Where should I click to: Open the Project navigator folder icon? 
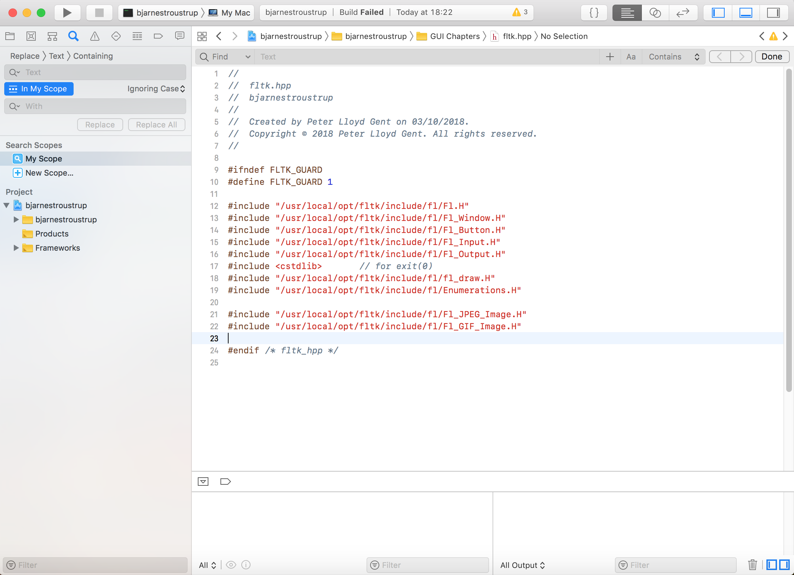pyautogui.click(x=10, y=36)
